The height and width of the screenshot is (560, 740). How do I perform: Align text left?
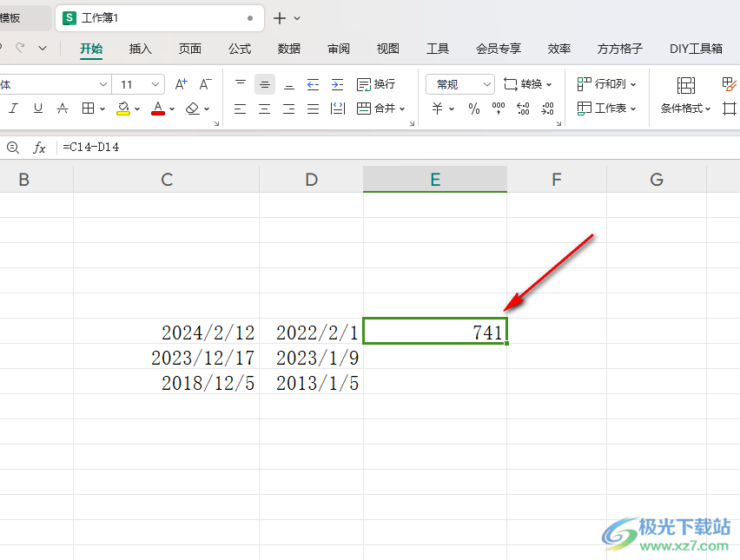point(241,109)
